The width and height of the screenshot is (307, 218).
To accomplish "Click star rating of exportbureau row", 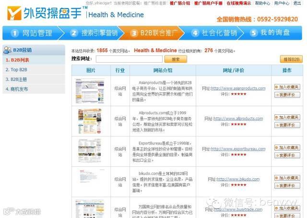I will coord(238,154).
